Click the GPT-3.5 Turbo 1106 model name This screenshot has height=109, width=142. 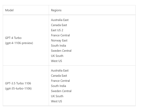click(18, 83)
